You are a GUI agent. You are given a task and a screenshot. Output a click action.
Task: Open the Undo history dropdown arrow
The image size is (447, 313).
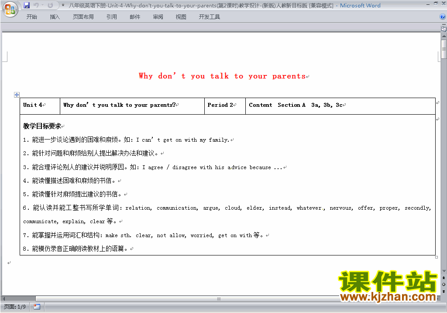point(42,5)
